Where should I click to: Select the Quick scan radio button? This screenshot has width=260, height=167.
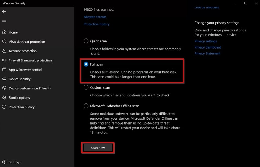tap(86, 41)
